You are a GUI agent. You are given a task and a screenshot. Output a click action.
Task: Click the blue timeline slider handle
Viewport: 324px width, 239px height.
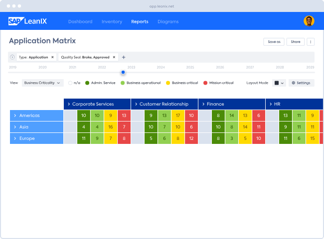click(123, 72)
